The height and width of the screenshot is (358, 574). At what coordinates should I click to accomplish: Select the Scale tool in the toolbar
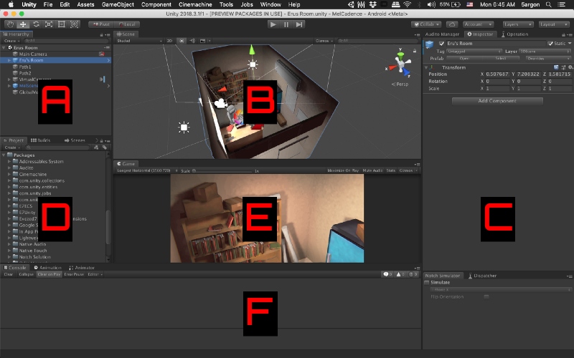[x=48, y=24]
